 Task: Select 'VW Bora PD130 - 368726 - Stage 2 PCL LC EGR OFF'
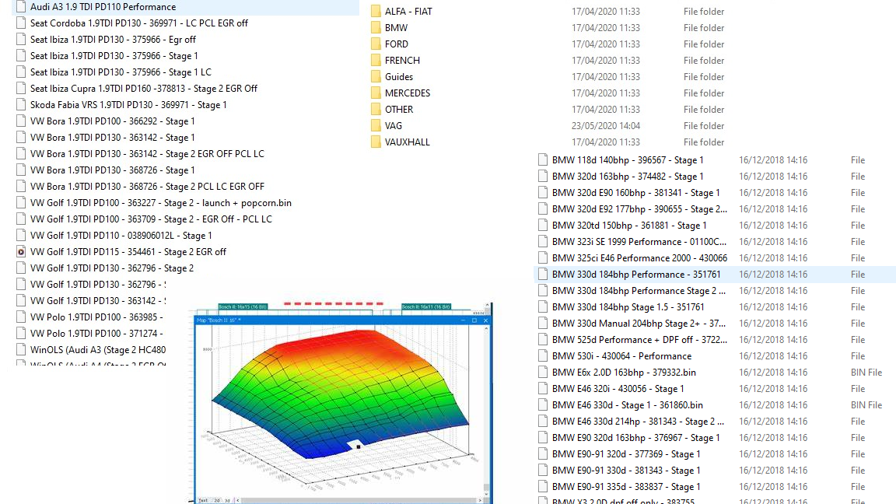click(x=148, y=187)
